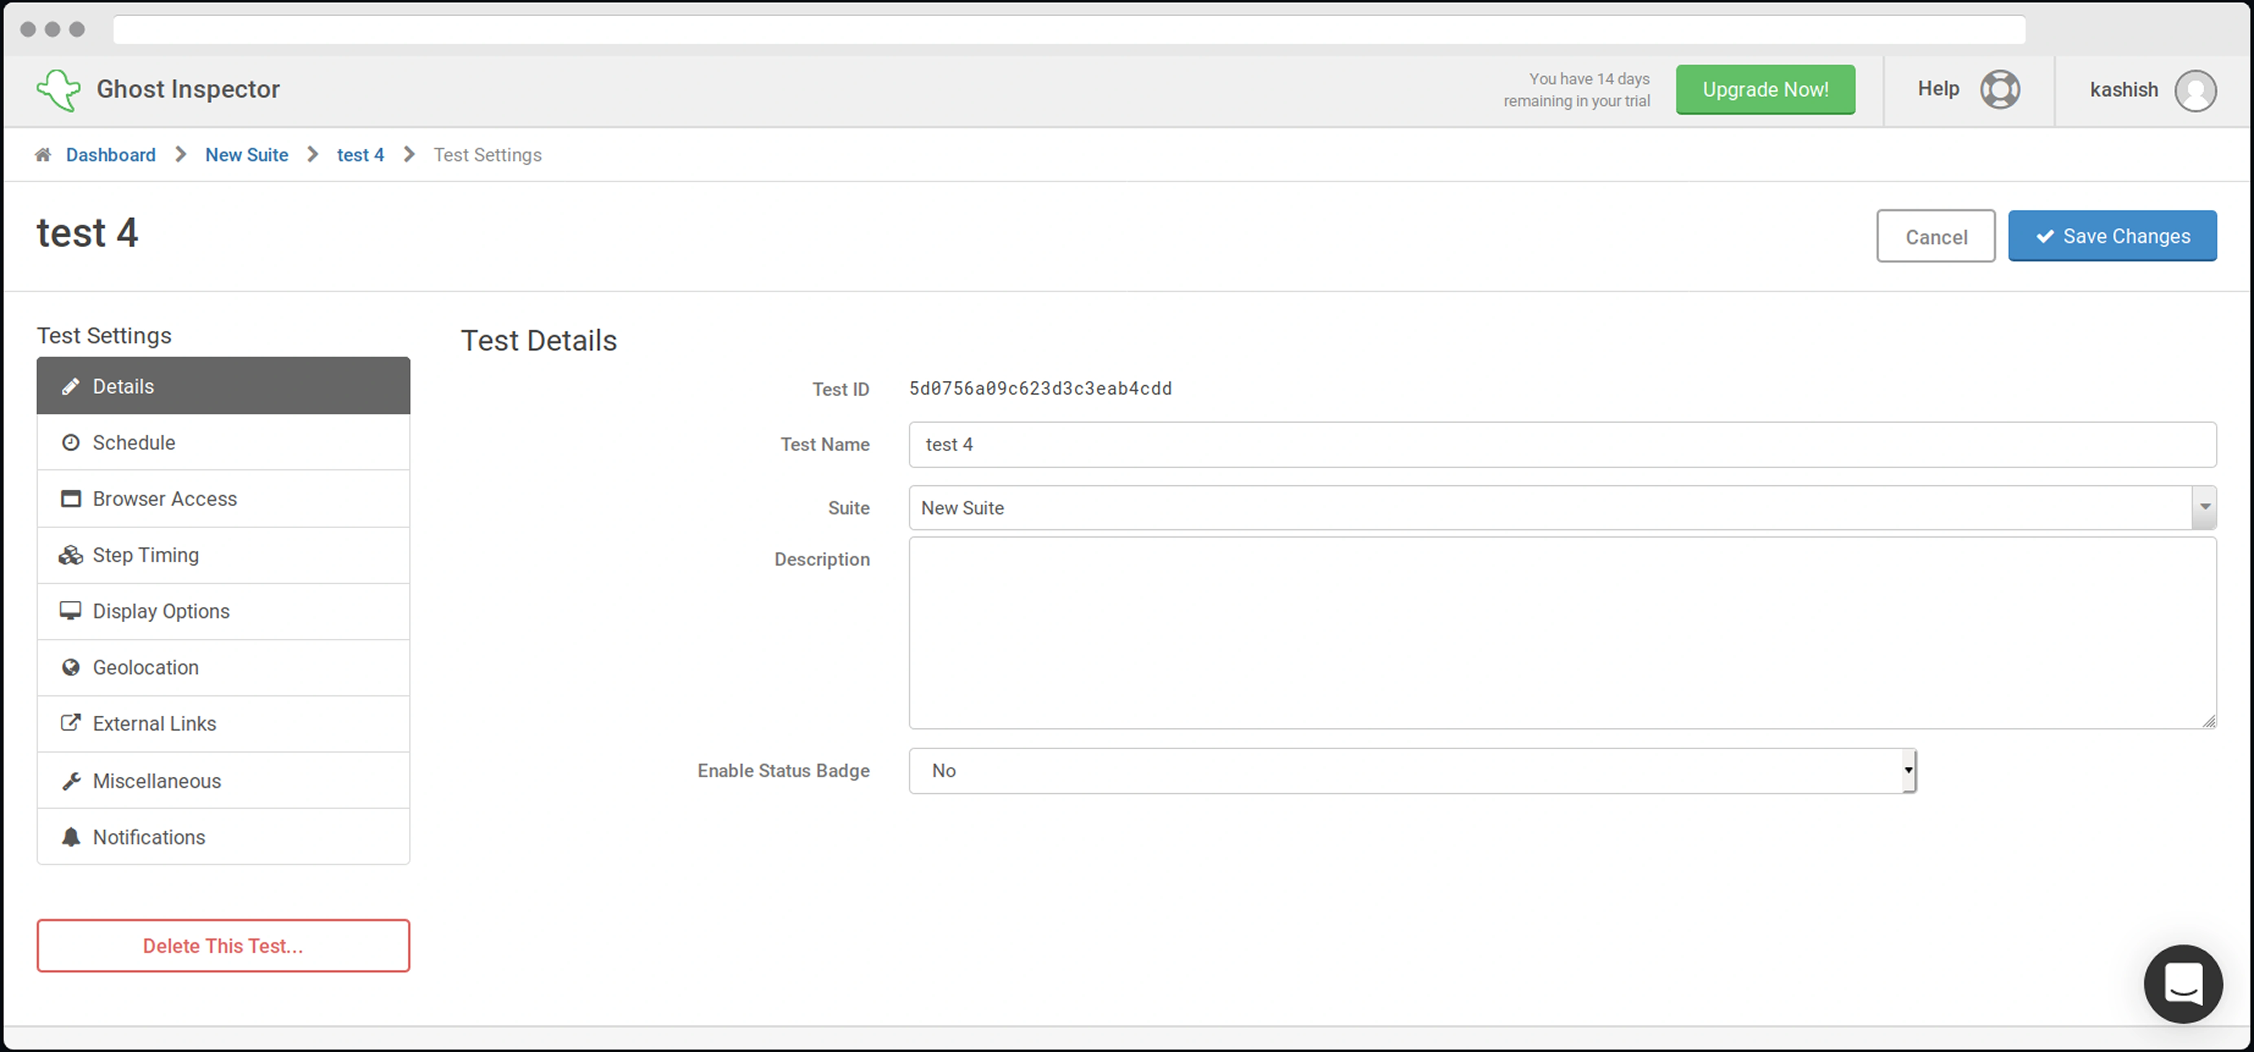Click the Schedule clock icon
This screenshot has width=2254, height=1052.
coord(71,443)
